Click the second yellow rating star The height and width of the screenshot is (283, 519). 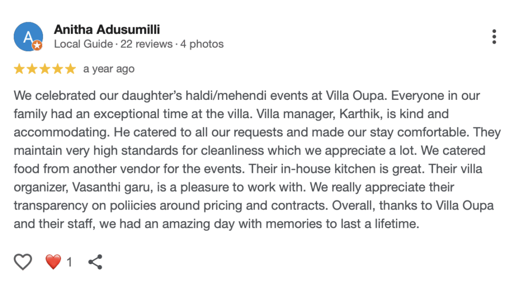(32, 69)
